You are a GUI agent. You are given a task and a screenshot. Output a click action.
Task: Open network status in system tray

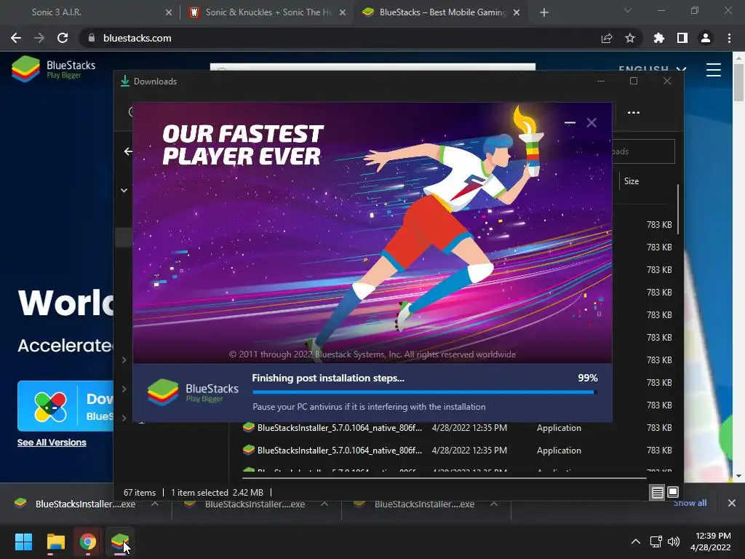pyautogui.click(x=656, y=542)
